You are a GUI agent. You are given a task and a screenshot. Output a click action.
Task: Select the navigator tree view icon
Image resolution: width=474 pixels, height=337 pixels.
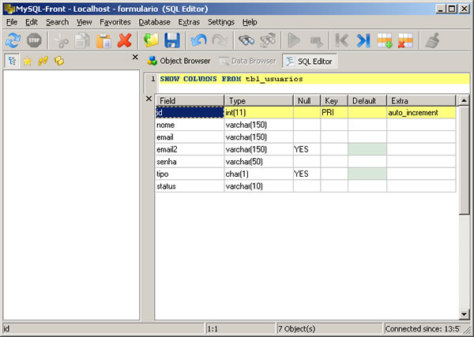tap(12, 61)
